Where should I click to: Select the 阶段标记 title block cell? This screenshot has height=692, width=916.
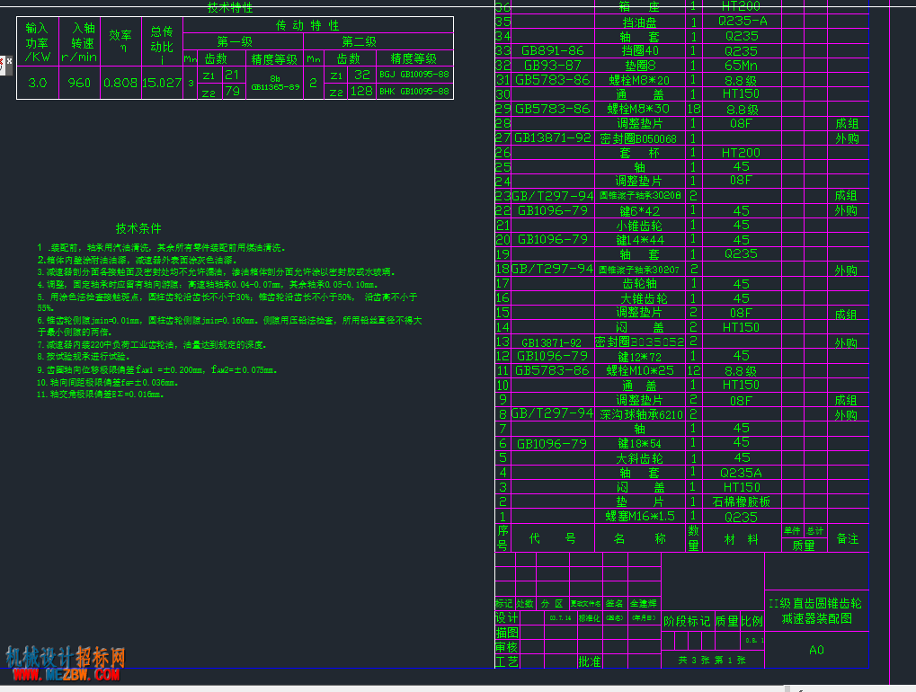[x=687, y=621]
